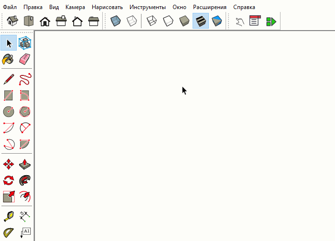Enable Monochrome style

coord(217,21)
